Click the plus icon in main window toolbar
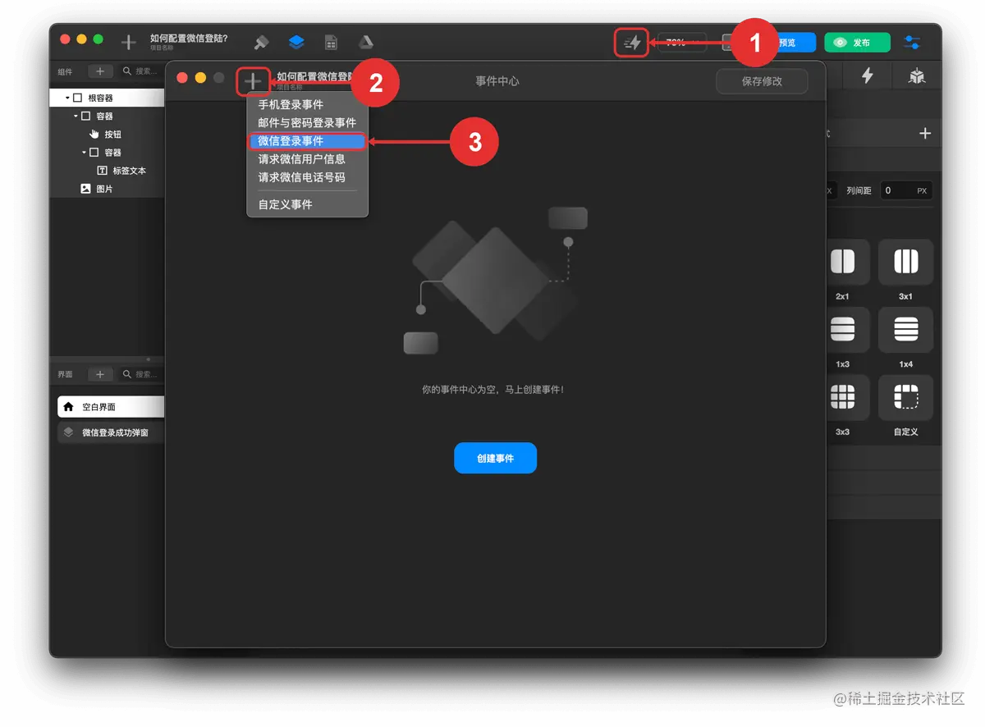Screen dimensions: 985x727 point(129,43)
